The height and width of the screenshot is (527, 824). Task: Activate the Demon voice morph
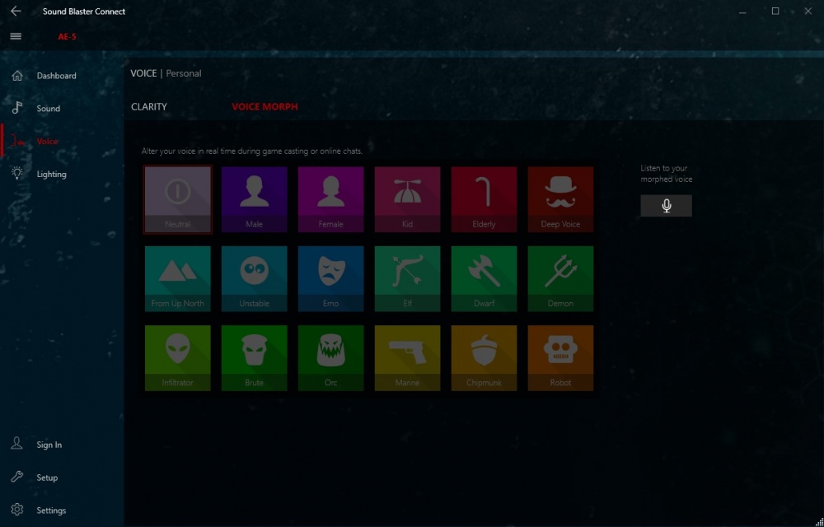pyautogui.click(x=560, y=278)
